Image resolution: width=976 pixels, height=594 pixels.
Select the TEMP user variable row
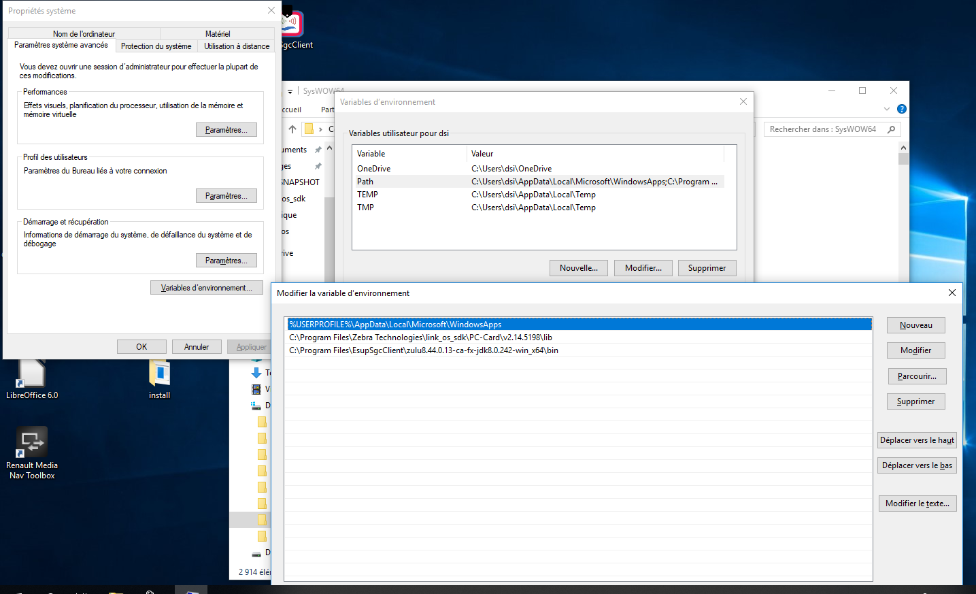367,195
